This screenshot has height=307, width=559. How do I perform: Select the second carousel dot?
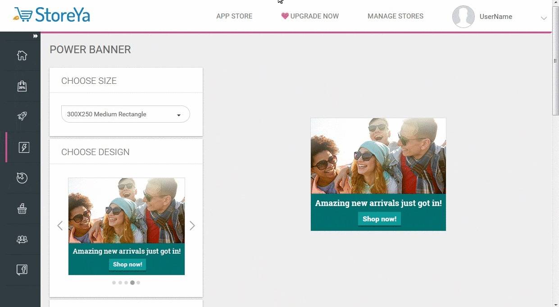coord(120,283)
